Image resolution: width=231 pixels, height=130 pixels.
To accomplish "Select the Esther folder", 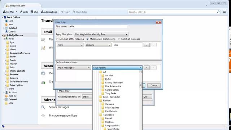I will coord(13,57).
